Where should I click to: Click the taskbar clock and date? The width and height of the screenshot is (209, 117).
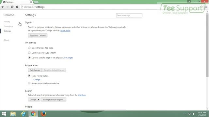pyautogui.click(x=202, y=114)
